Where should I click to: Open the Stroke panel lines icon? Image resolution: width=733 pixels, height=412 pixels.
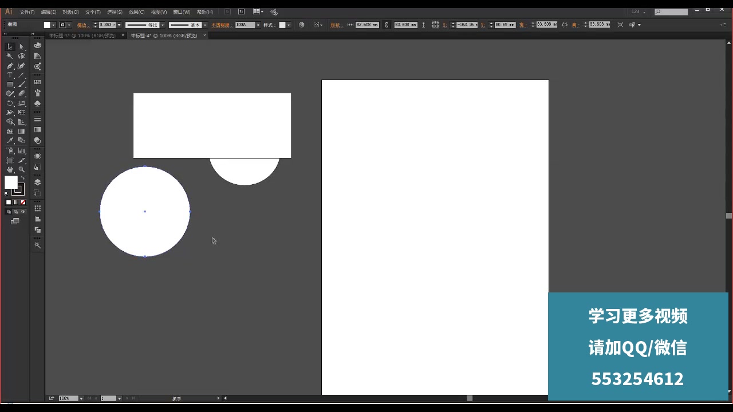[x=37, y=118]
